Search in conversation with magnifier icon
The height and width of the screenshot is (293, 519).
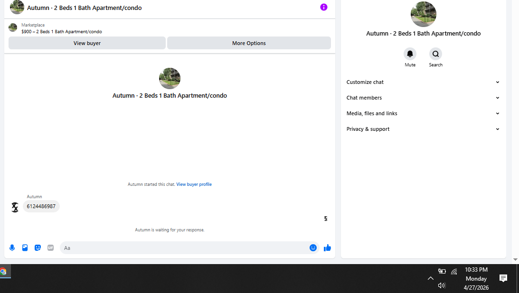click(x=435, y=54)
